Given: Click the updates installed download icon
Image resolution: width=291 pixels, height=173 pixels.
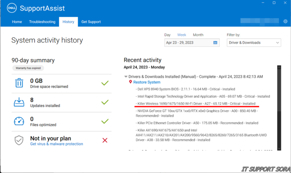Looking at the screenshot, I should [x=19, y=102].
